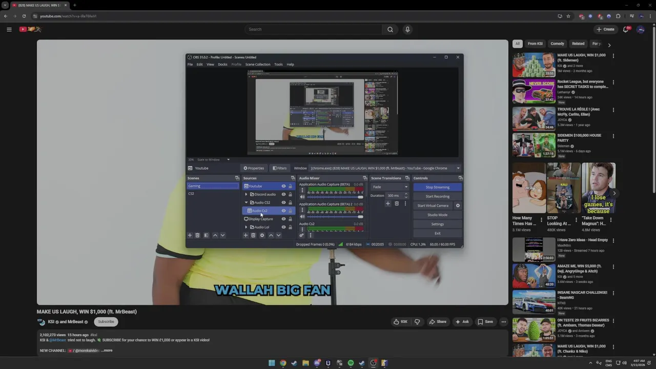656x369 pixels.
Task: Add a new source in Sources panel
Action: coord(245,235)
